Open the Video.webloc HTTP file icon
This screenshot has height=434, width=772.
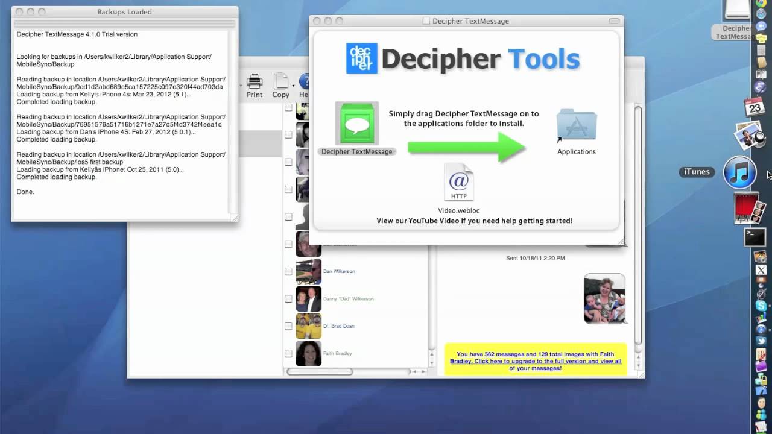pos(459,181)
